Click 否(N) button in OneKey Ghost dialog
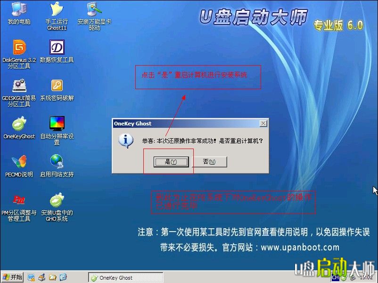378x283 pixels. tap(209, 162)
